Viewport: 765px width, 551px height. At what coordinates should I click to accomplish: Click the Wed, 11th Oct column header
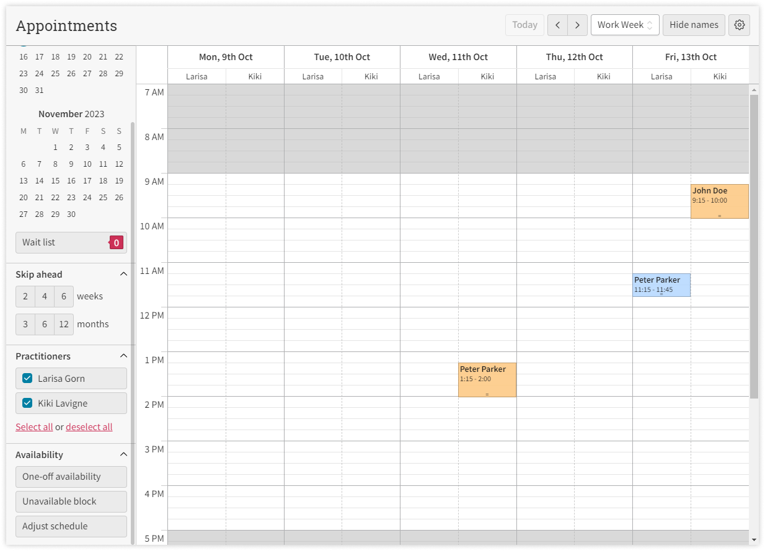point(458,57)
